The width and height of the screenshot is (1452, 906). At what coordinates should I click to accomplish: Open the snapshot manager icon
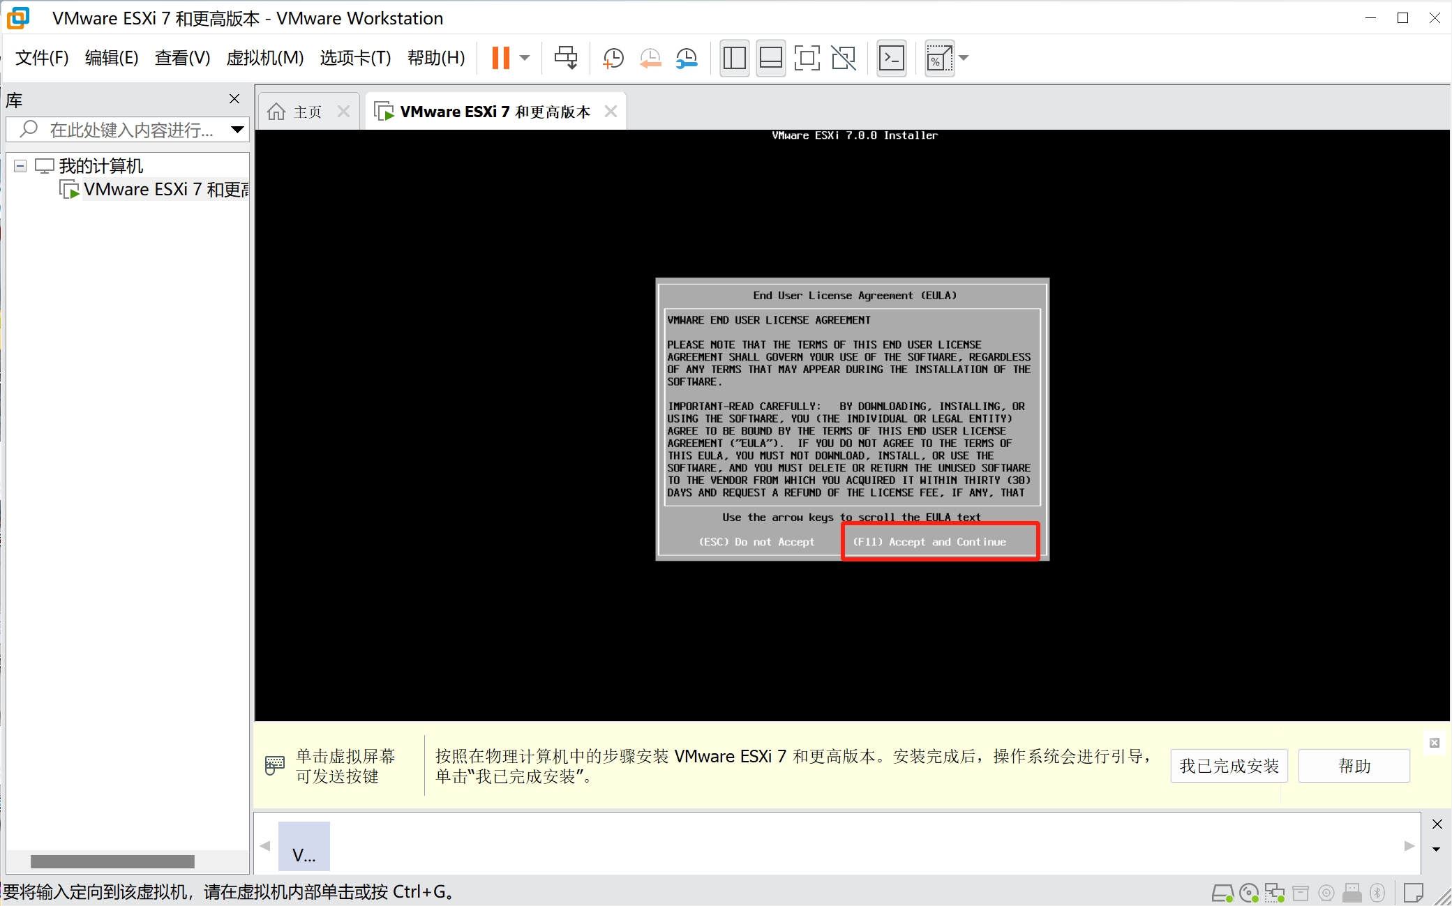click(x=687, y=58)
